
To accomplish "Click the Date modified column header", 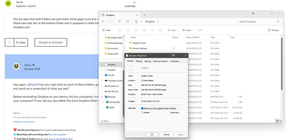I will (193, 37).
